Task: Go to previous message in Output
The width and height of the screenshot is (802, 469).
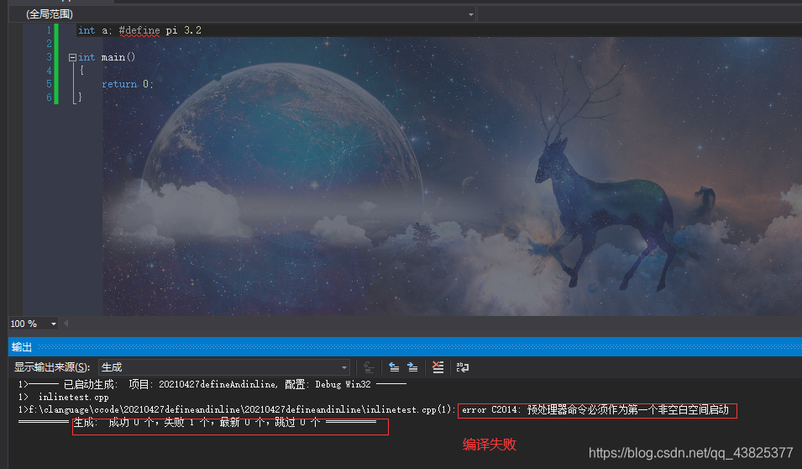Action: coord(394,367)
